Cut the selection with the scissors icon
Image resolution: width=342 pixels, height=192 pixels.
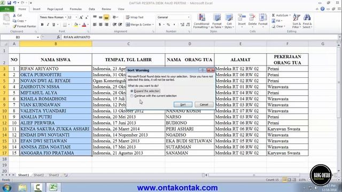(14, 15)
